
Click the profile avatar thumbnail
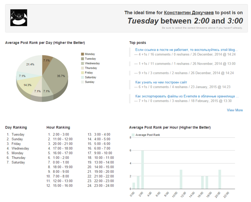pyautogui.click(x=19, y=18)
